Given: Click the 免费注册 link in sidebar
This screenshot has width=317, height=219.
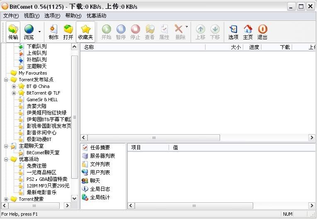Looking at the screenshot, I should coord(36,166).
